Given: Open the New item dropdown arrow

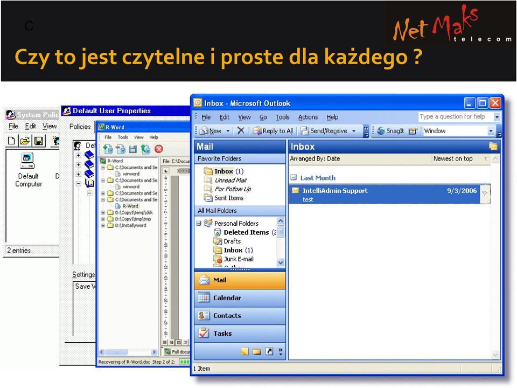Looking at the screenshot, I should pos(228,131).
